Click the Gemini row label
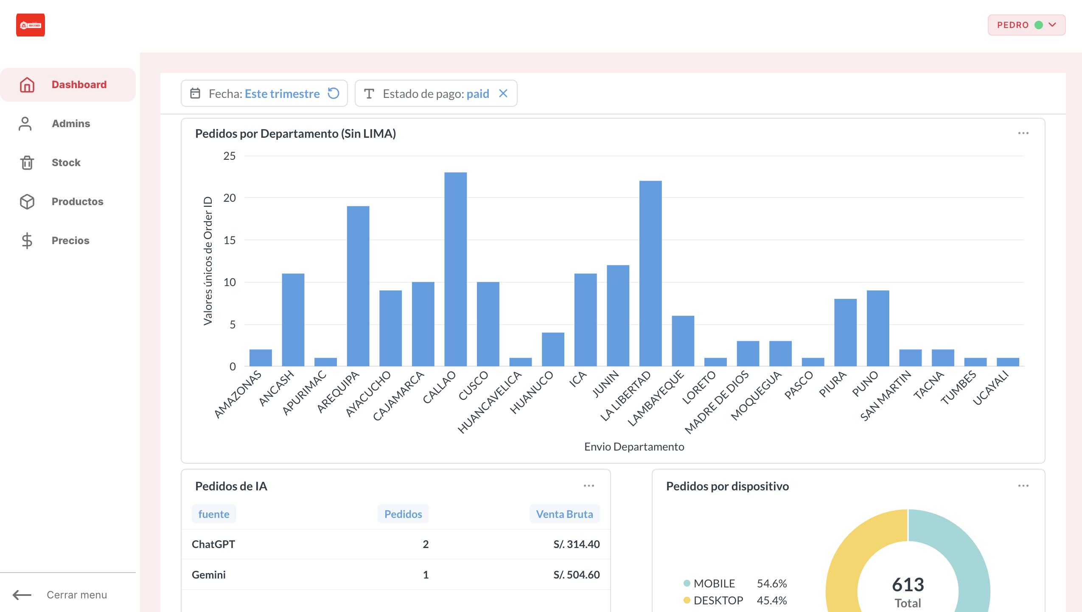The width and height of the screenshot is (1082, 612). [x=209, y=575]
